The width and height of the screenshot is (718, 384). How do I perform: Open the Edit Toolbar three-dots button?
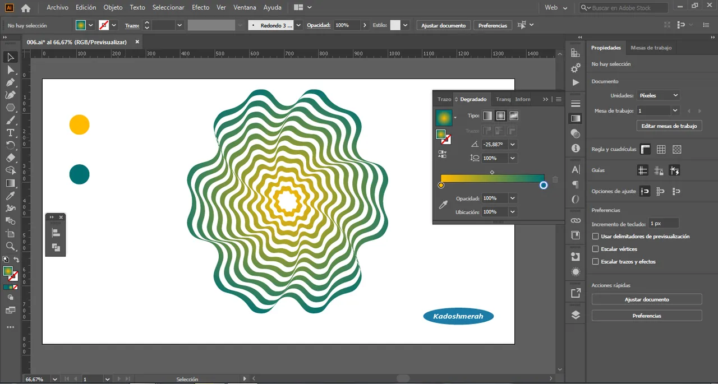point(10,327)
